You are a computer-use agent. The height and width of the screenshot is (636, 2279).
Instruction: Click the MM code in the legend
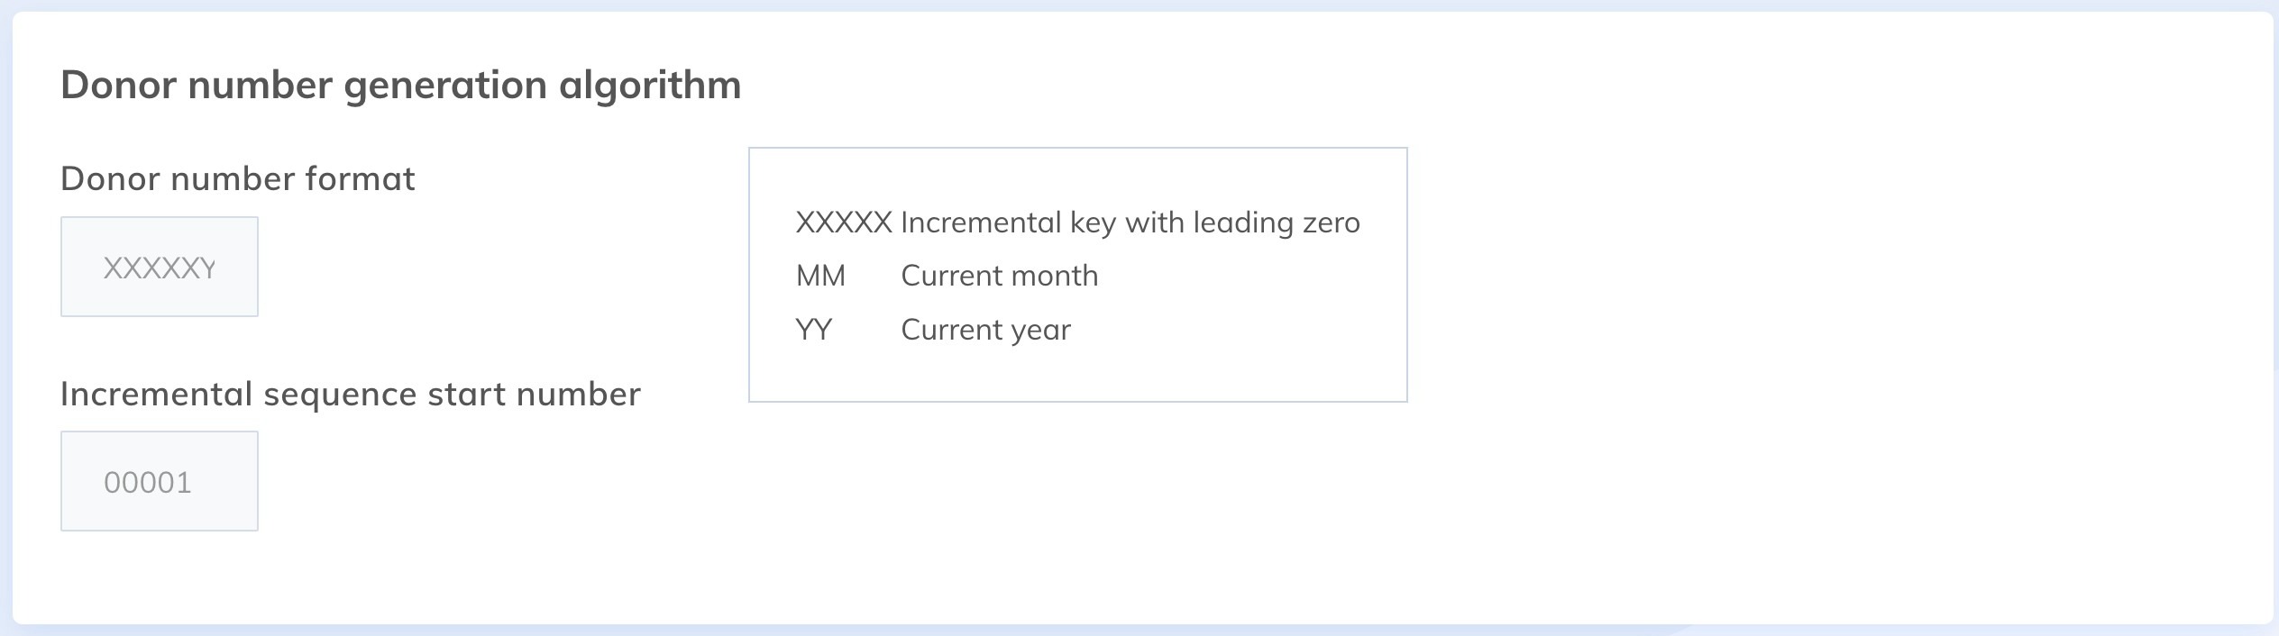[820, 276]
